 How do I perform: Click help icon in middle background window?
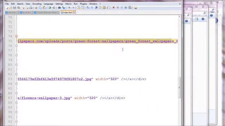point(203,19)
